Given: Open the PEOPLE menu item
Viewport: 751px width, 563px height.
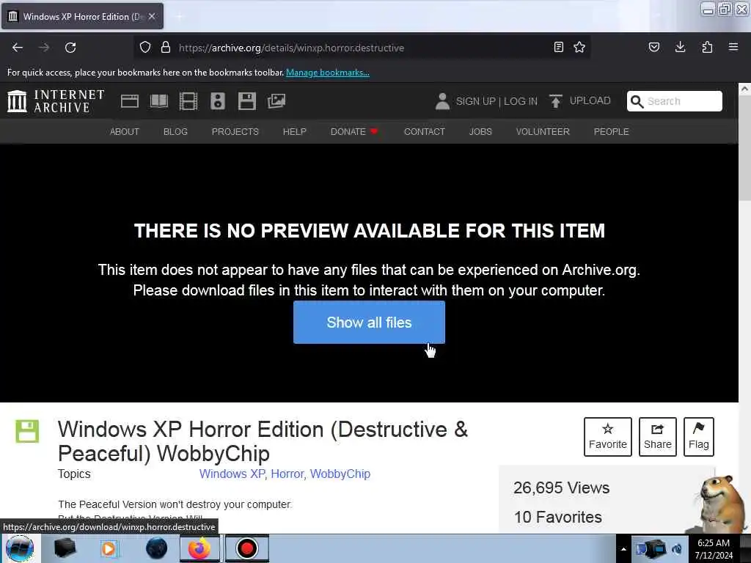Looking at the screenshot, I should point(611,132).
